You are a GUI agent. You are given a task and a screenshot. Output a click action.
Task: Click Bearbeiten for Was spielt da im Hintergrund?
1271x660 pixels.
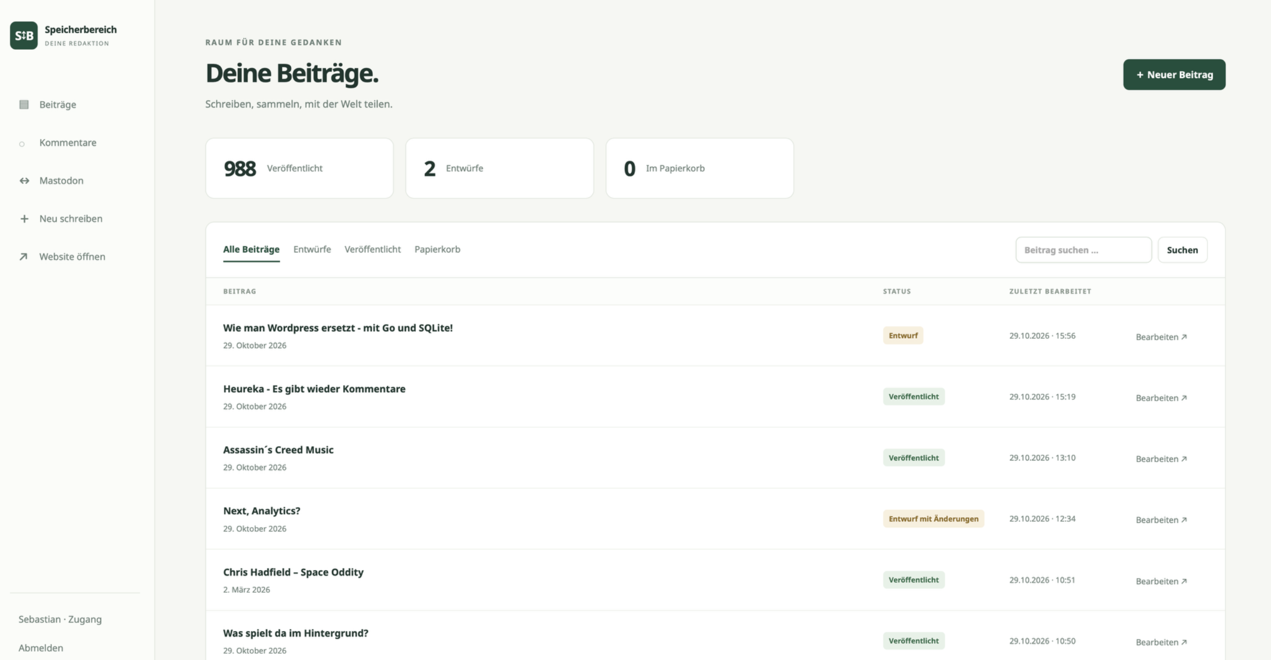click(x=1161, y=642)
